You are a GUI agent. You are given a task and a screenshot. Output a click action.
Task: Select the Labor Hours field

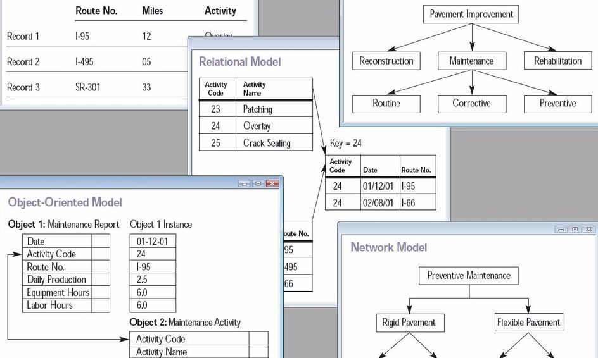(x=66, y=306)
